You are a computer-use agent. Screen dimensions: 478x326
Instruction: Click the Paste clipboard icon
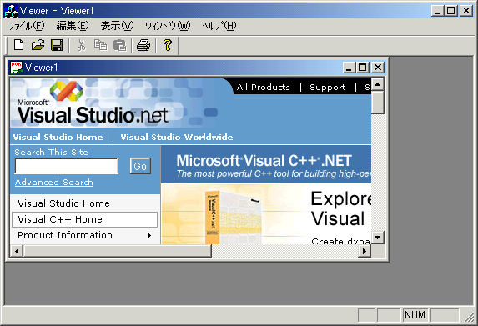click(120, 45)
